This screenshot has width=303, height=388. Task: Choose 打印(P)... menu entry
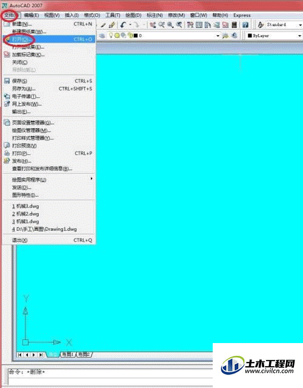click(x=49, y=154)
